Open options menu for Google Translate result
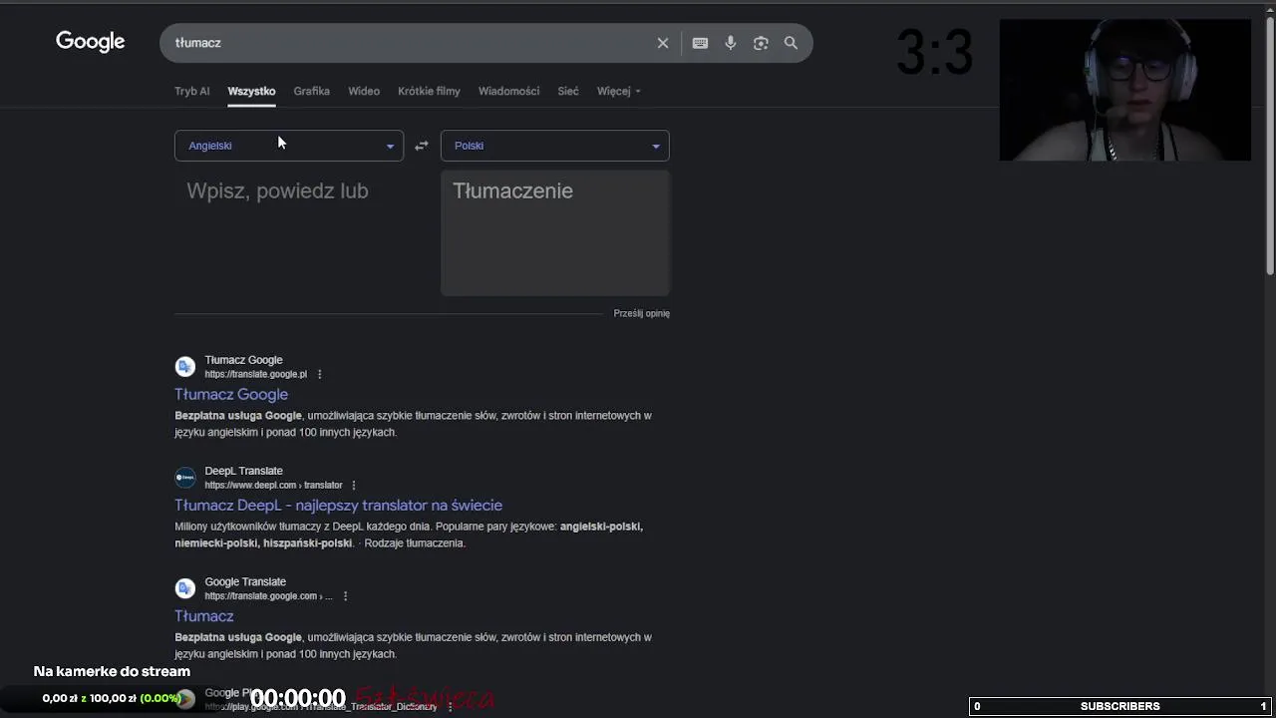 click(x=345, y=595)
